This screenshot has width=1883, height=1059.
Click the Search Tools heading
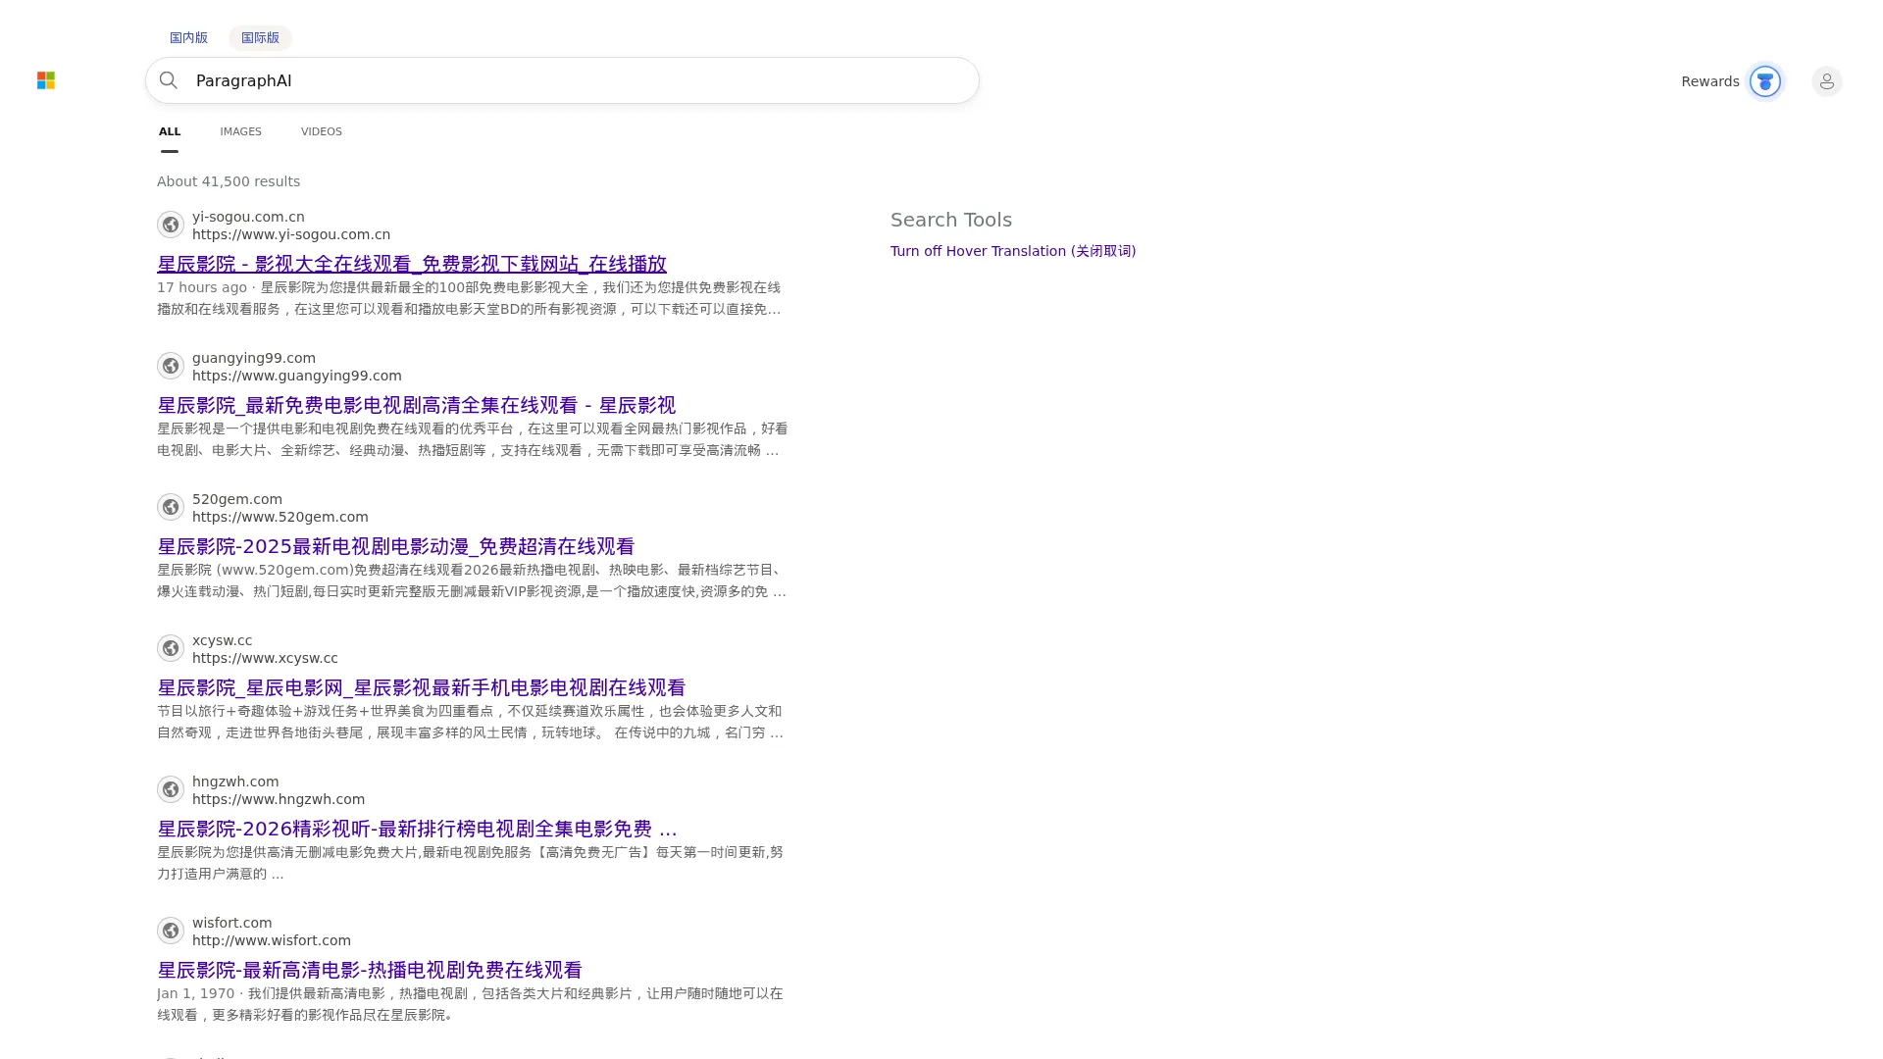coord(951,220)
